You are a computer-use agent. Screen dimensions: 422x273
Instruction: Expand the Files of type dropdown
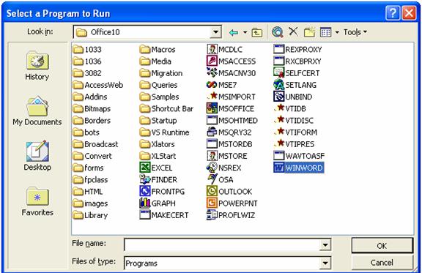point(325,263)
